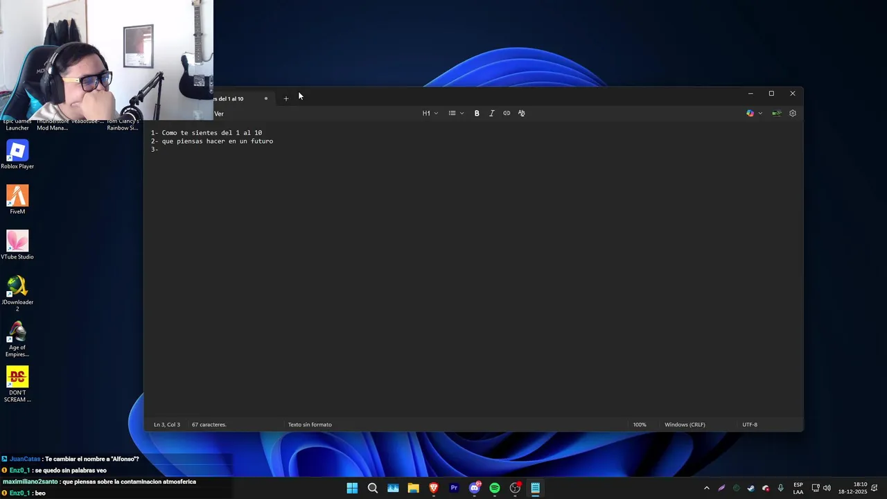Viewport: 887px width, 499px height.
Task: Open the Copilot menu in Notepad
Action: 754,113
